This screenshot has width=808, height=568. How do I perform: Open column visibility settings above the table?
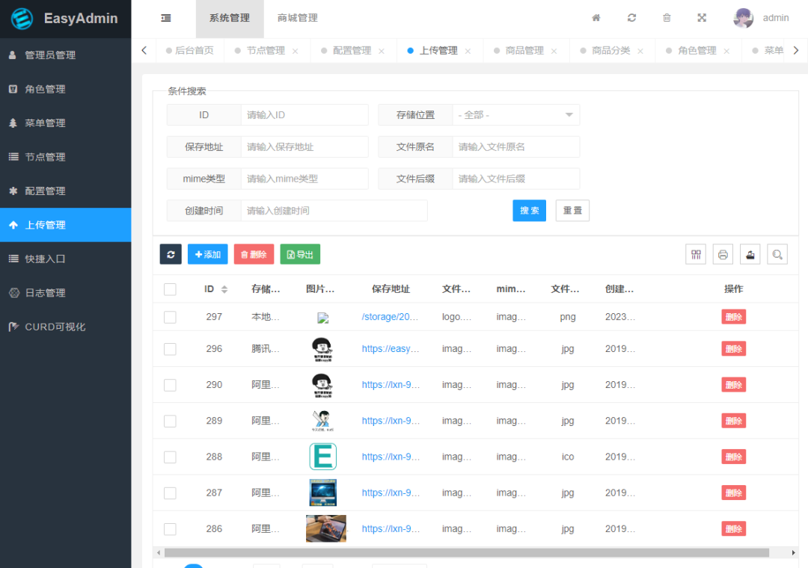[695, 254]
